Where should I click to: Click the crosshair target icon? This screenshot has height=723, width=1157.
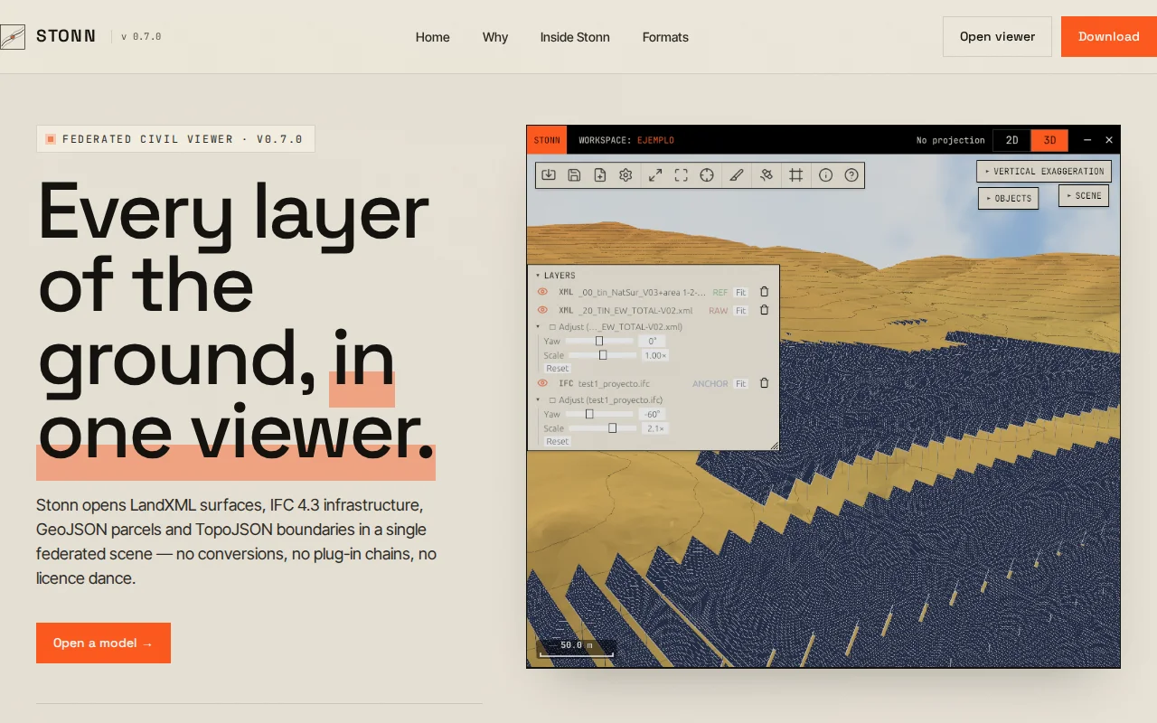[707, 175]
